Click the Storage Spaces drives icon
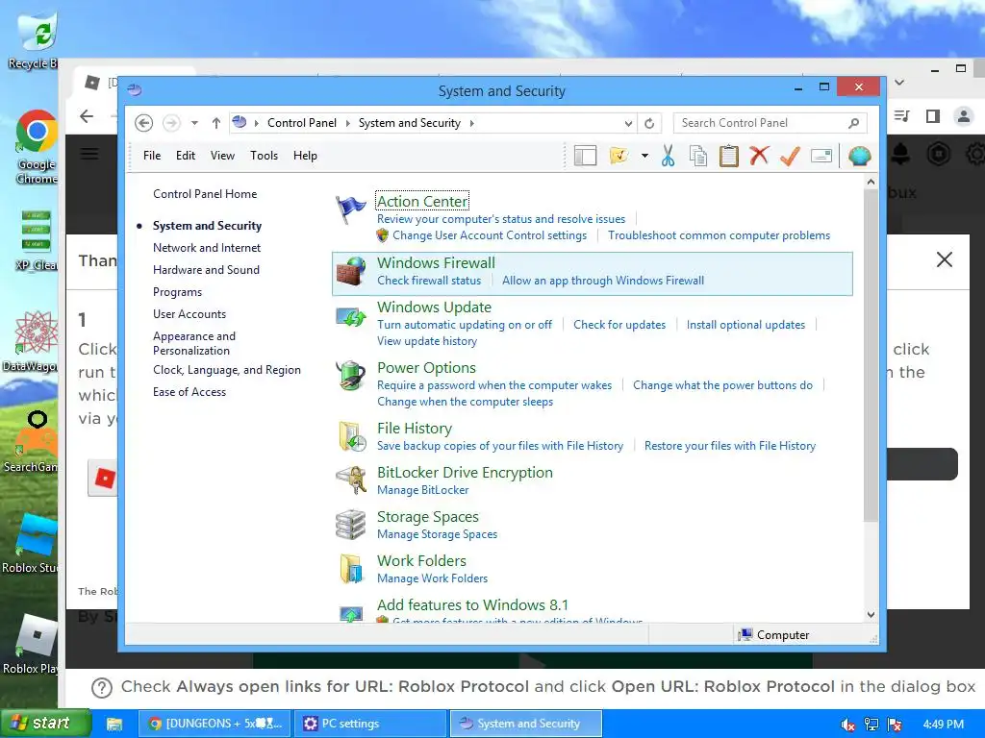The image size is (985, 738). (x=350, y=525)
